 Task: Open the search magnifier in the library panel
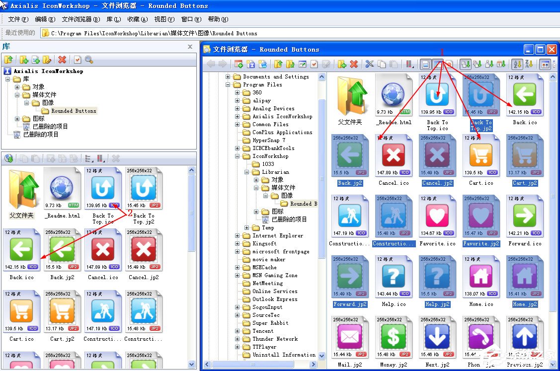coord(88,60)
